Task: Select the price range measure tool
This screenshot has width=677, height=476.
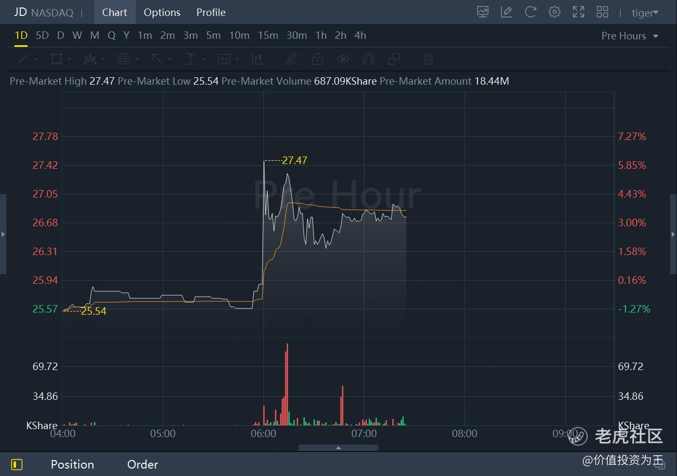Action: coord(191,59)
